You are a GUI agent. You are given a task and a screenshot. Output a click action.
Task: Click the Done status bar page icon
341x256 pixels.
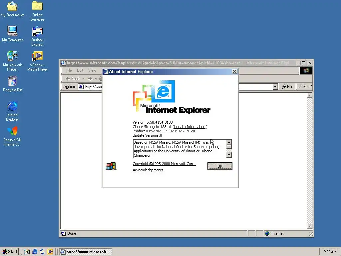[x=63, y=233]
